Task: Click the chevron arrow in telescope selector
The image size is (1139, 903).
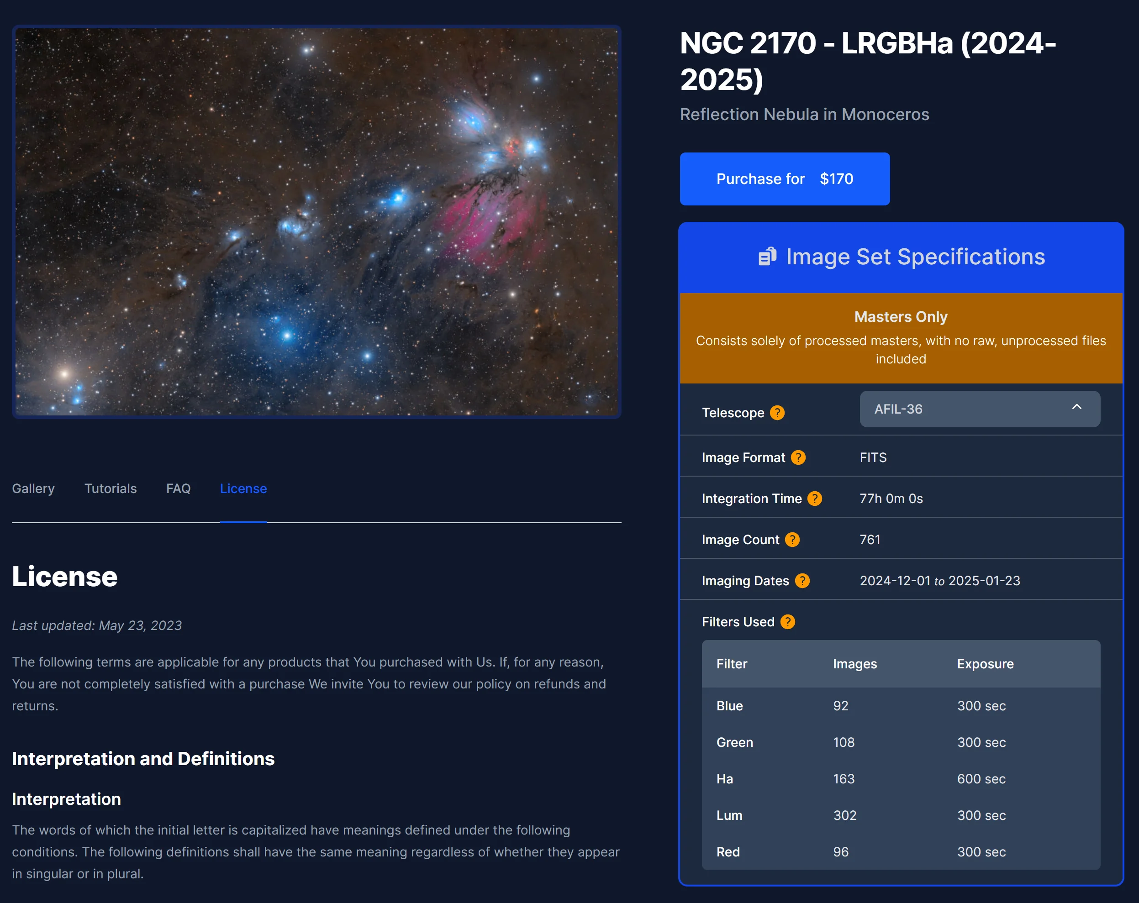Action: [1076, 407]
